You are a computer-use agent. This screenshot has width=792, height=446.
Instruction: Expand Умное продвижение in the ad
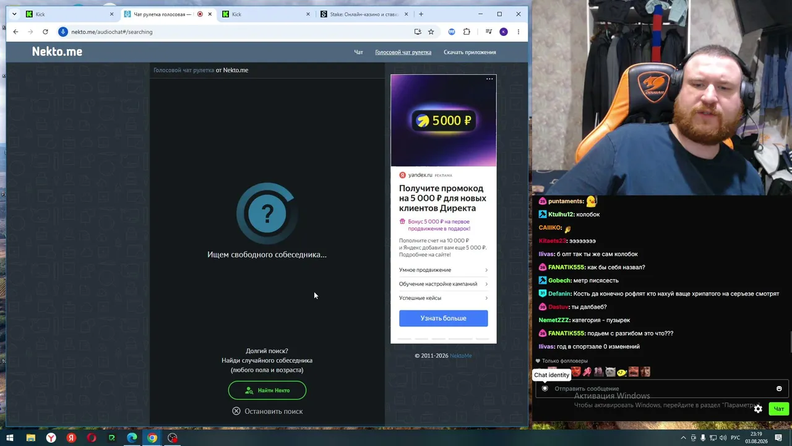pos(443,270)
